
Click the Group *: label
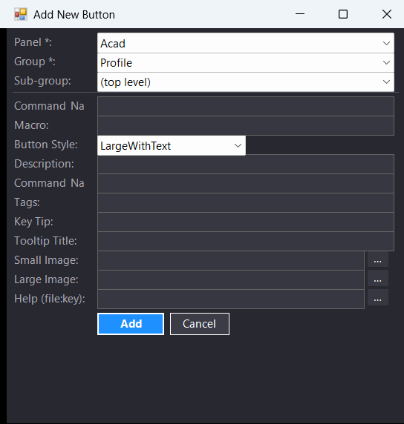pos(35,62)
